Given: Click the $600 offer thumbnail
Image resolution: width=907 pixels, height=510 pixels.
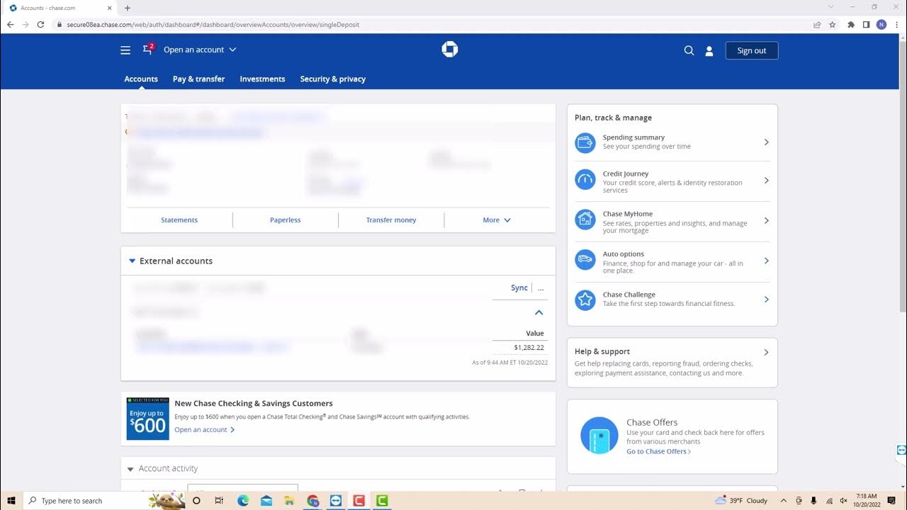Looking at the screenshot, I should (x=147, y=419).
